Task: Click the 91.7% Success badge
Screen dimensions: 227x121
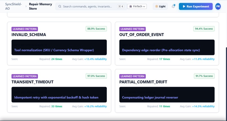Action: pos(204,76)
